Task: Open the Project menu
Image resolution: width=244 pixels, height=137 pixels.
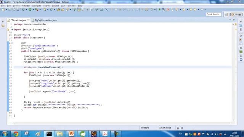Action: pyautogui.click(x=55, y=6)
